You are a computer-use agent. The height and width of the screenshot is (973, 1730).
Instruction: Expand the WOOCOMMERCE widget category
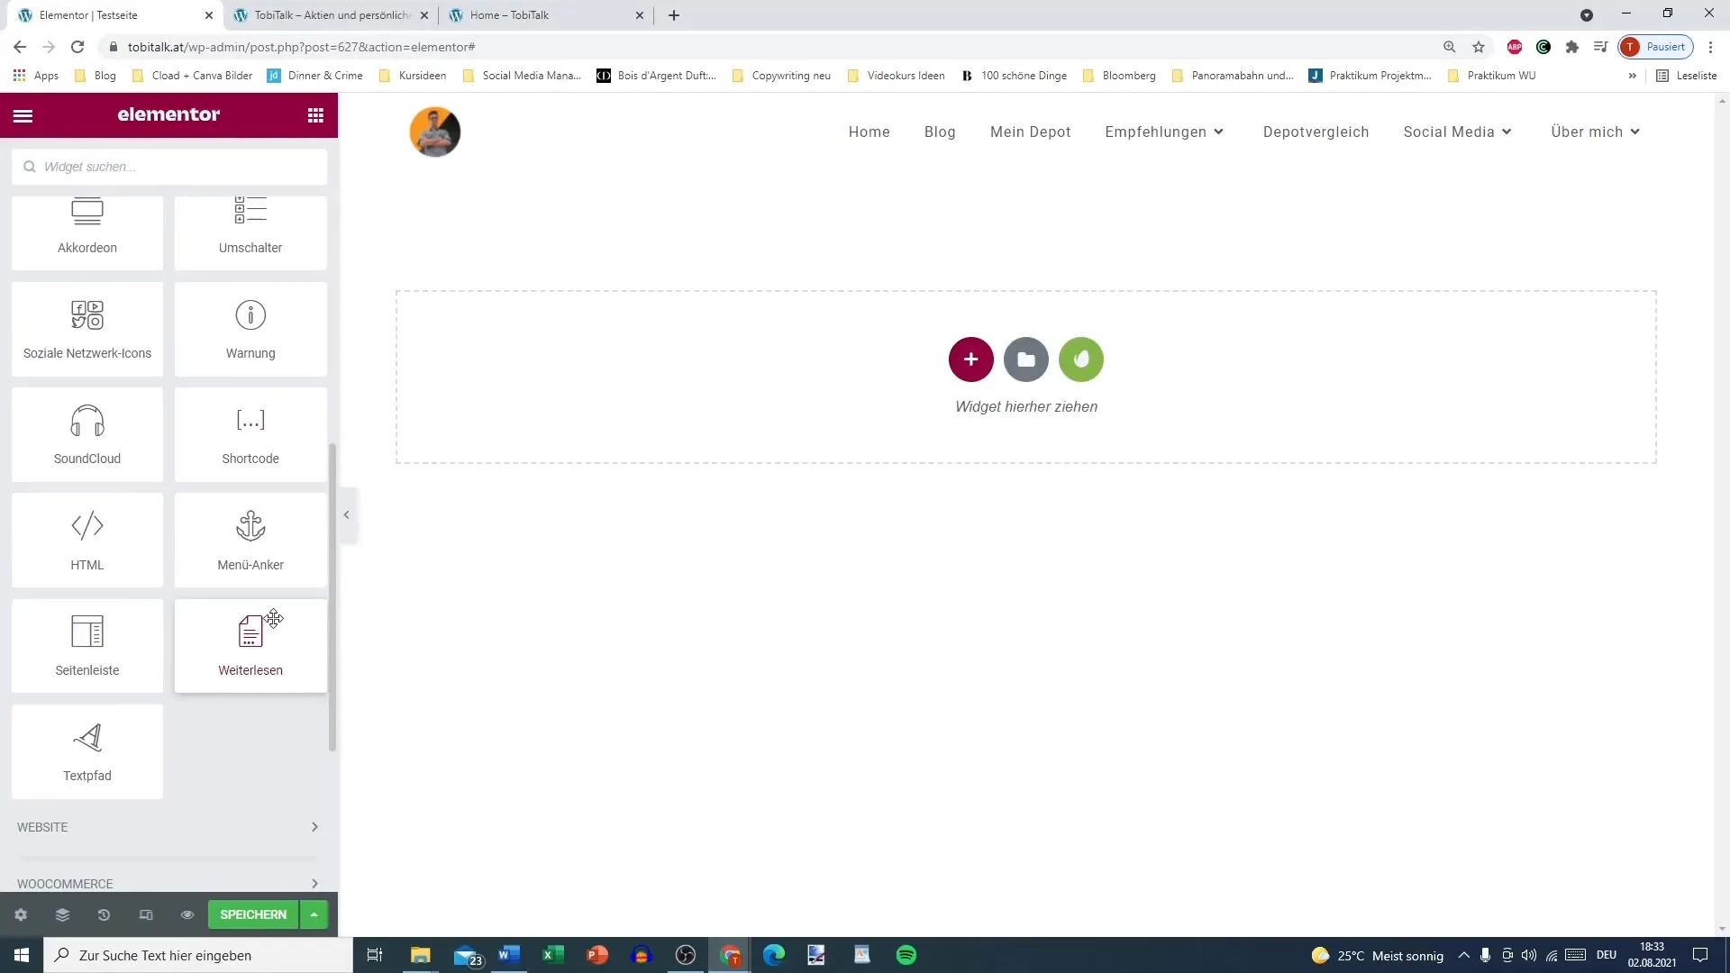tap(168, 883)
